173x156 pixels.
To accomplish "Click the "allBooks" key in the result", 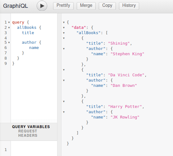I will tap(89, 33).
